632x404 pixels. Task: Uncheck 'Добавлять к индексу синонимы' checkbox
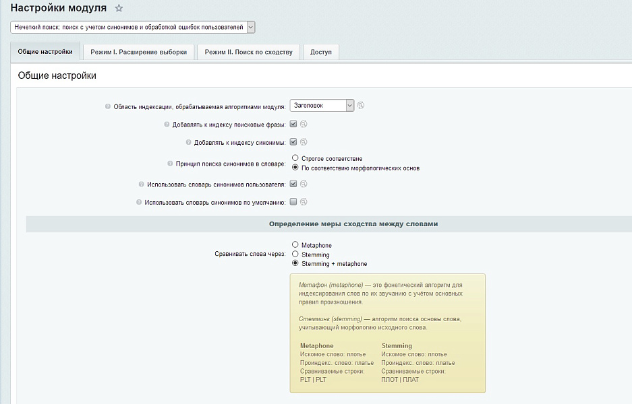293,142
